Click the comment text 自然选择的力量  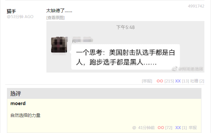pyautogui.click(x=25, y=115)
